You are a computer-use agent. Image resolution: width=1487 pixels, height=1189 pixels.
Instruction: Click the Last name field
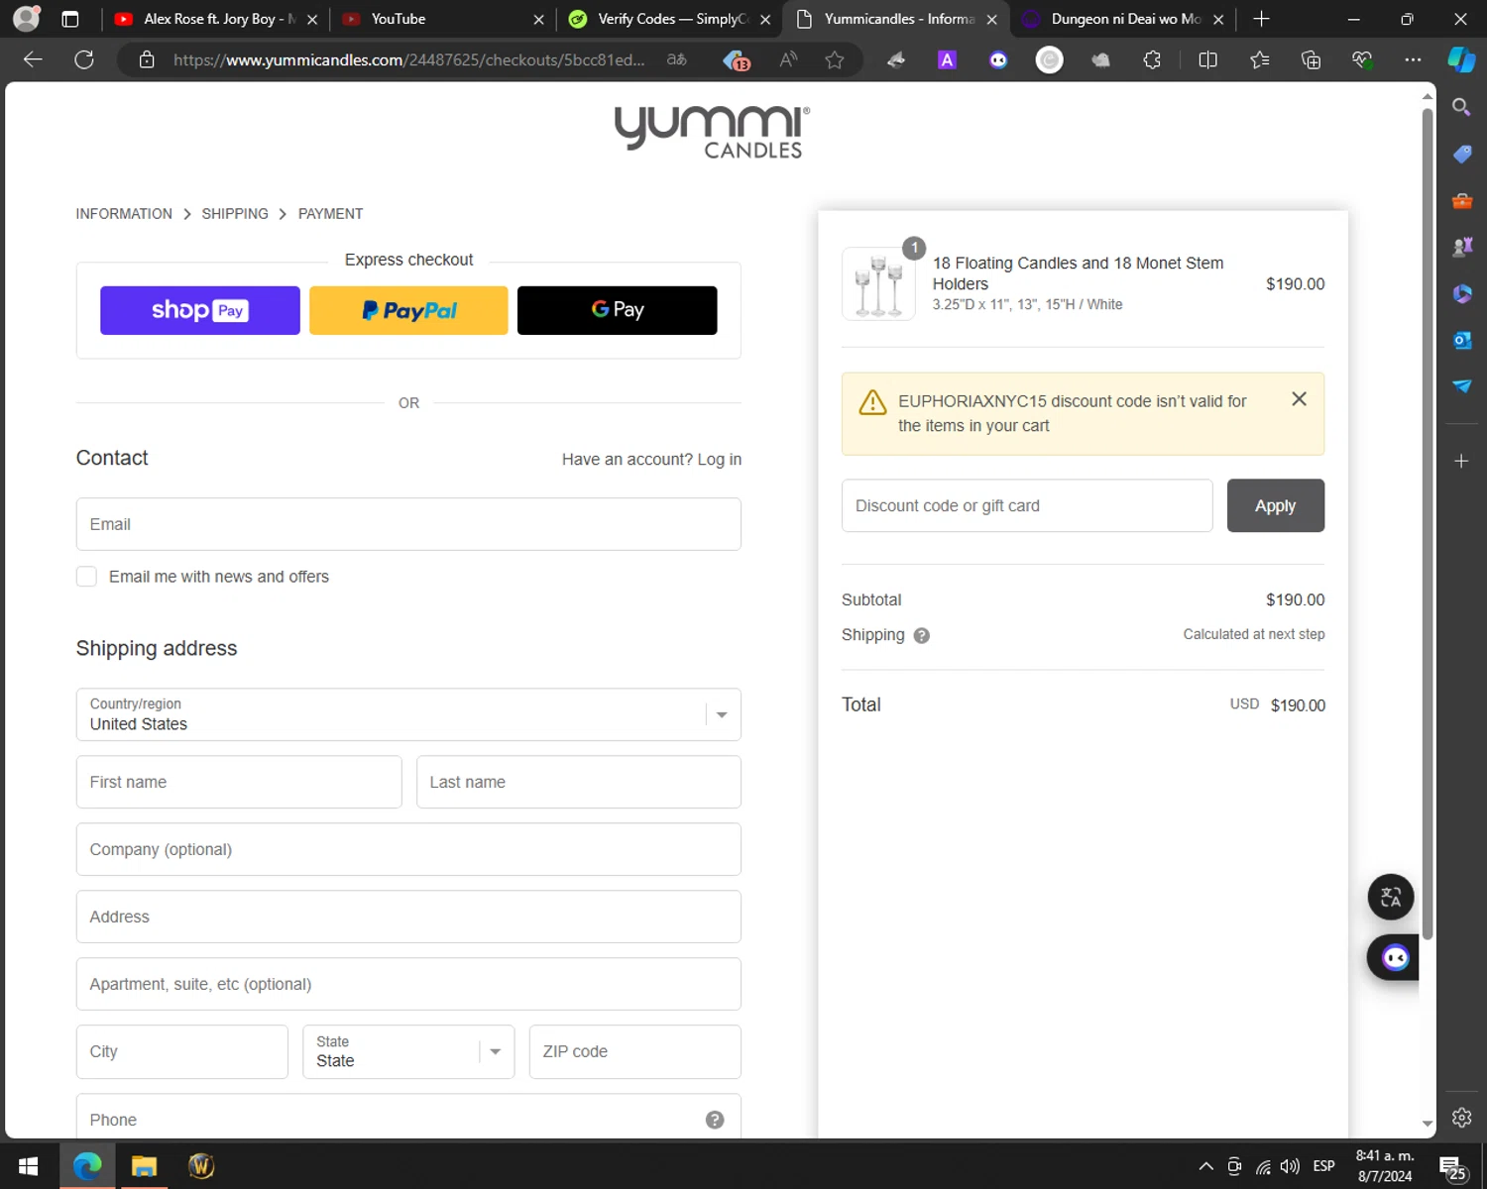tap(579, 782)
